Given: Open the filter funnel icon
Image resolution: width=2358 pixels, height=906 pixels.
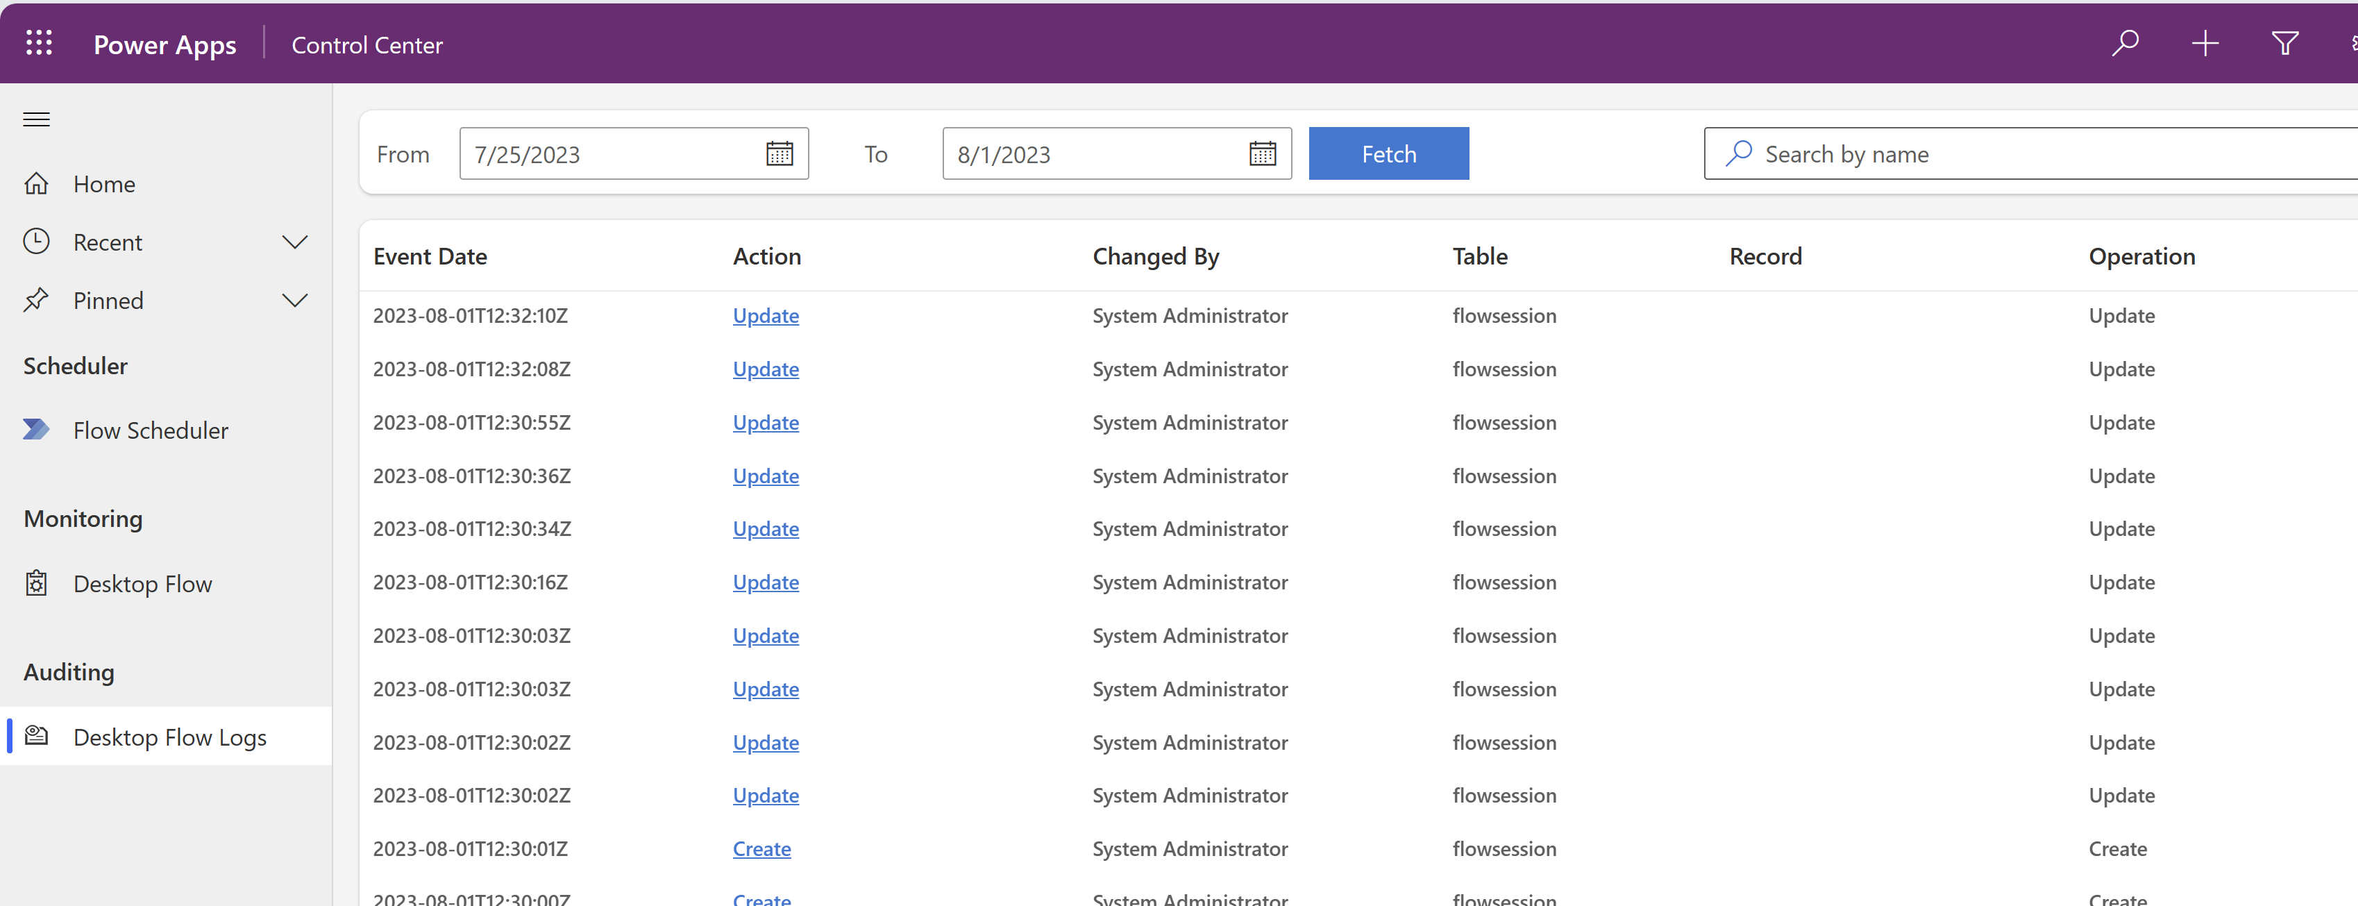Looking at the screenshot, I should 2285,43.
